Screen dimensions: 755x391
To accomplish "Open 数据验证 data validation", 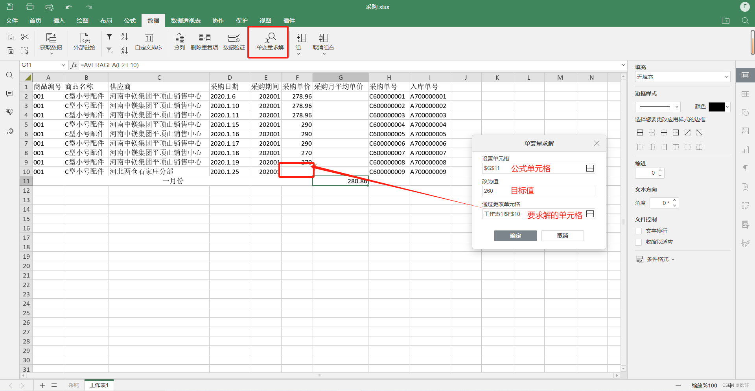I will click(234, 42).
